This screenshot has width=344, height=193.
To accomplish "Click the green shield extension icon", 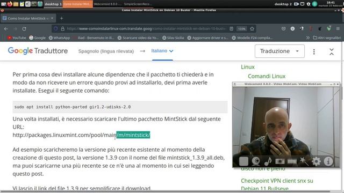I will [328, 28].
